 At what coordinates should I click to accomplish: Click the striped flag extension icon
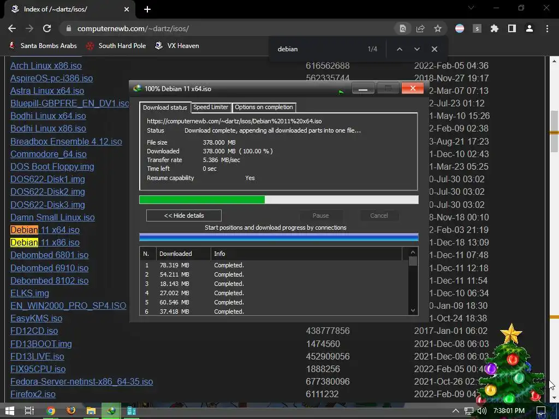pyautogui.click(x=460, y=28)
